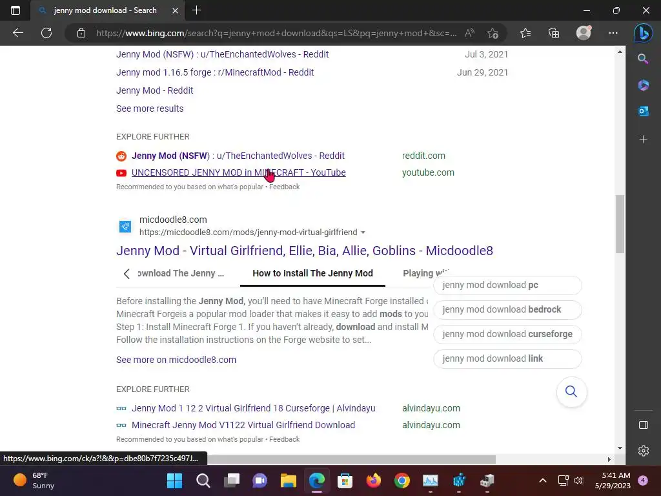Open the Favorites list
Image resolution: width=661 pixels, height=496 pixels.
525,33
